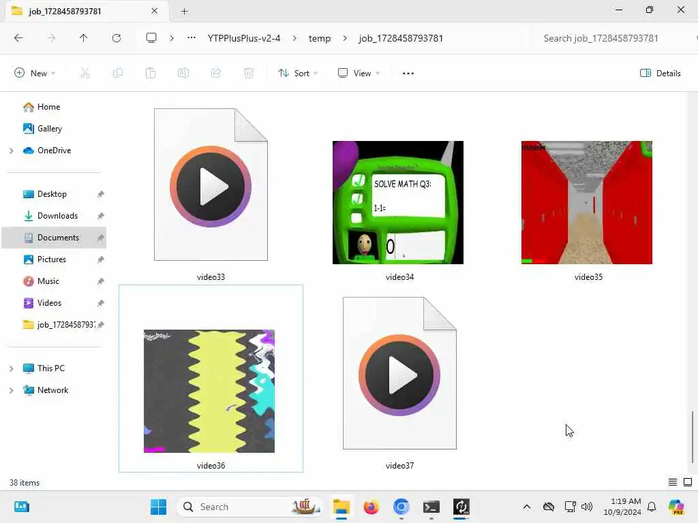
Task: Open the terminal app in taskbar
Action: coord(431,507)
